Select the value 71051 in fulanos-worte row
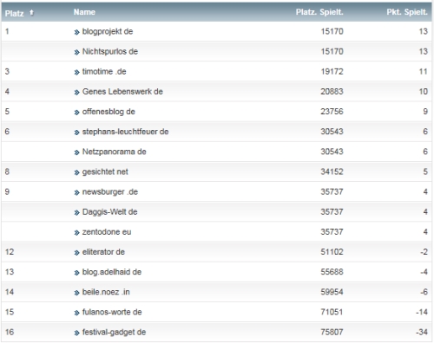The width and height of the screenshot is (434, 343). click(332, 312)
